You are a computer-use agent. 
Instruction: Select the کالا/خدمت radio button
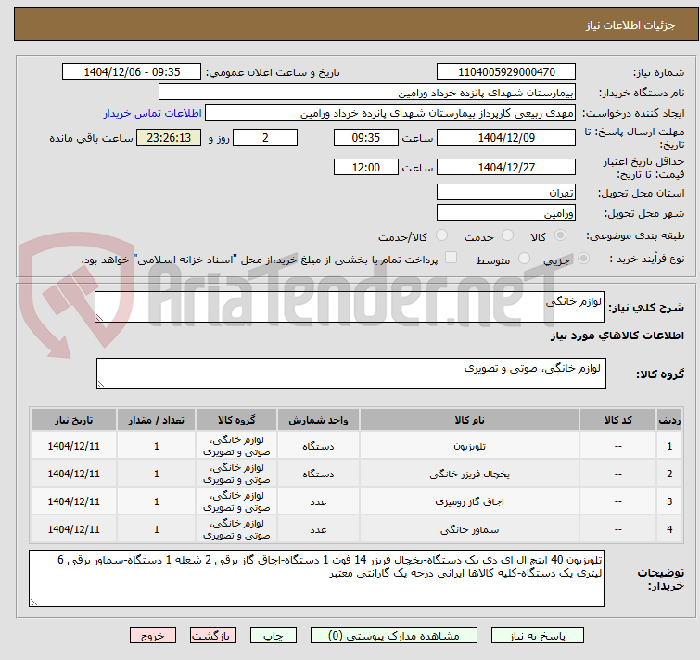click(x=441, y=235)
